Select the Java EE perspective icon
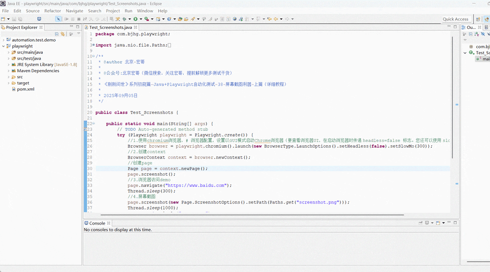 tap(487, 19)
